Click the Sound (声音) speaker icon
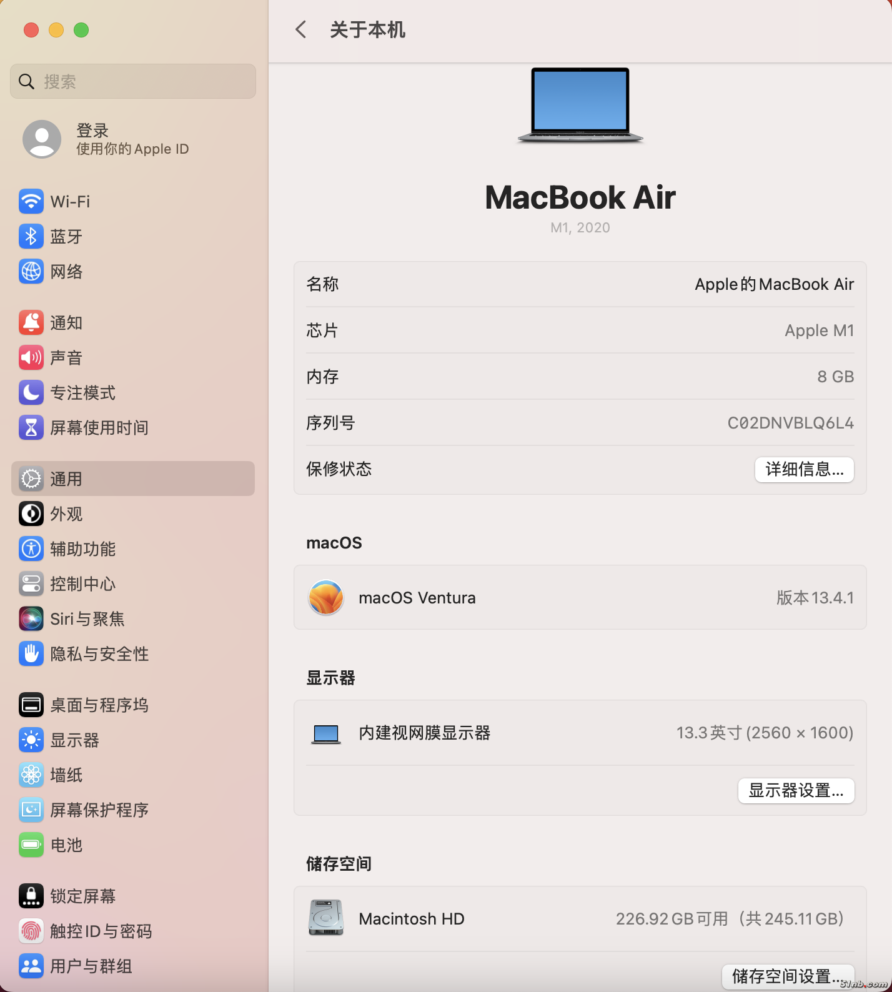The image size is (892, 992). (31, 357)
